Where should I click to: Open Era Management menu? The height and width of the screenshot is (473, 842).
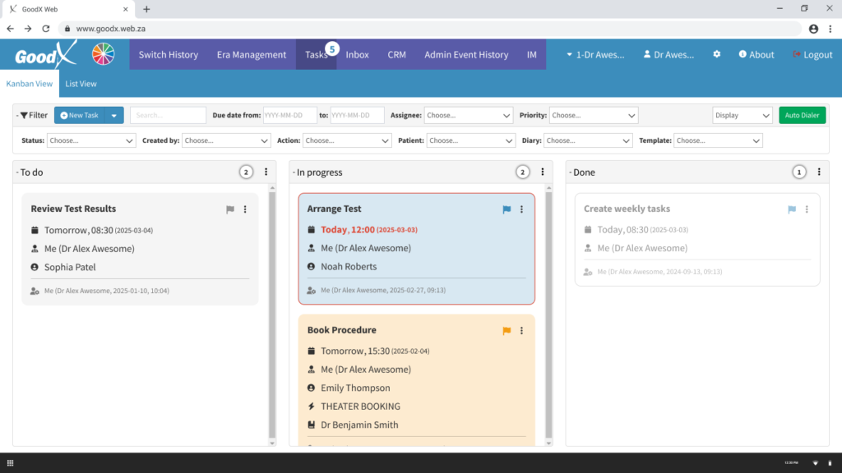[x=252, y=54]
